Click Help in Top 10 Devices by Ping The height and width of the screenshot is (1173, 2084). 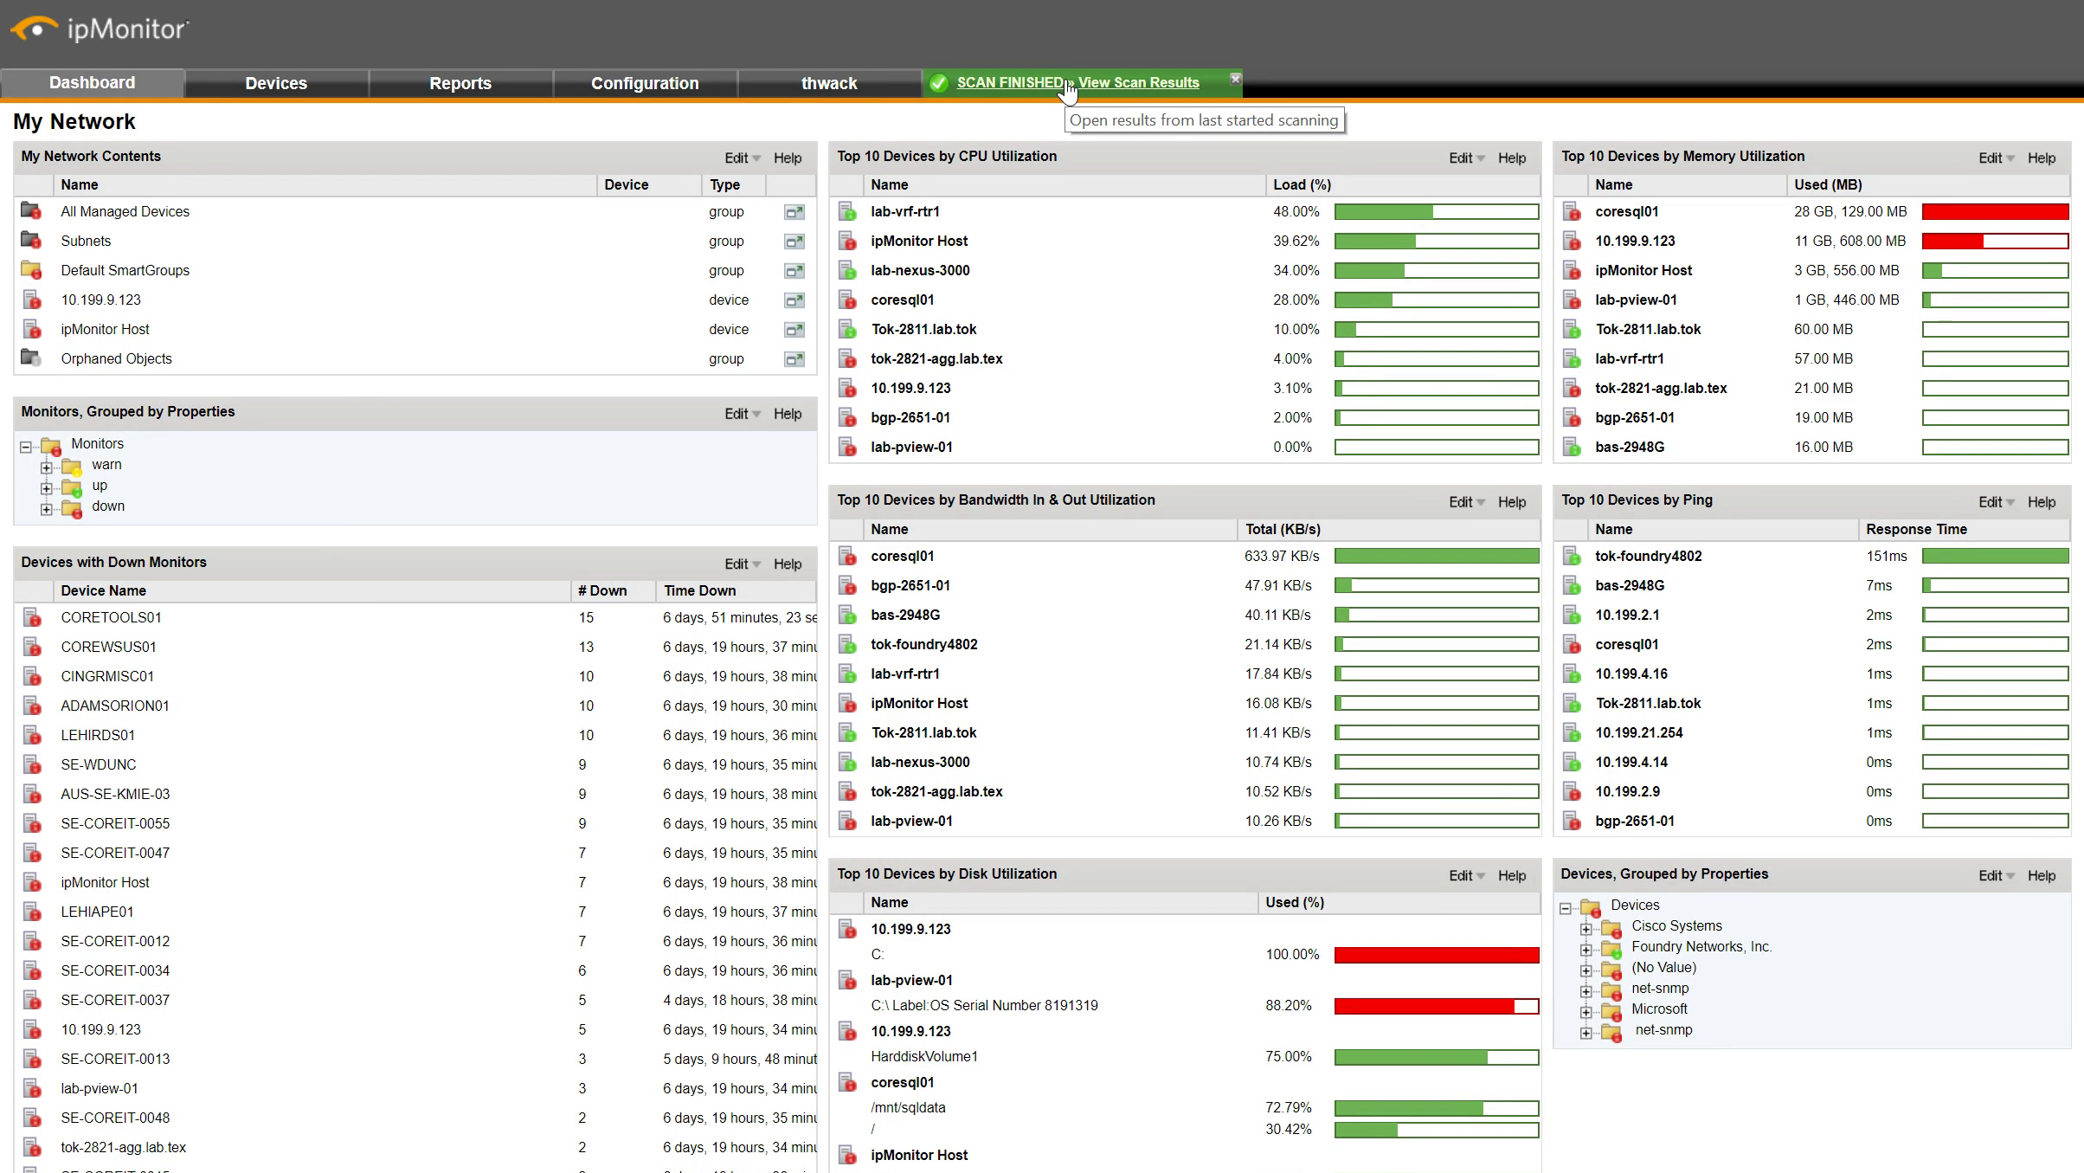2041,502
